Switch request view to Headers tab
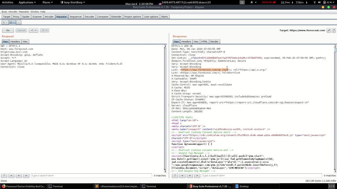Viewport: 337px width, 189px height. (x=15, y=41)
